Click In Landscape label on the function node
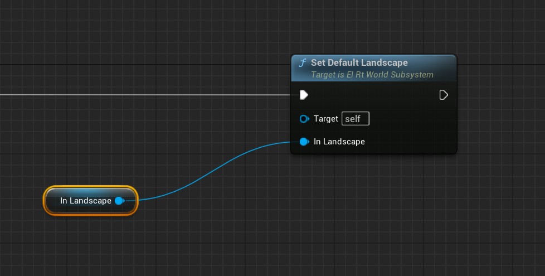The width and height of the screenshot is (545, 276). (339, 142)
